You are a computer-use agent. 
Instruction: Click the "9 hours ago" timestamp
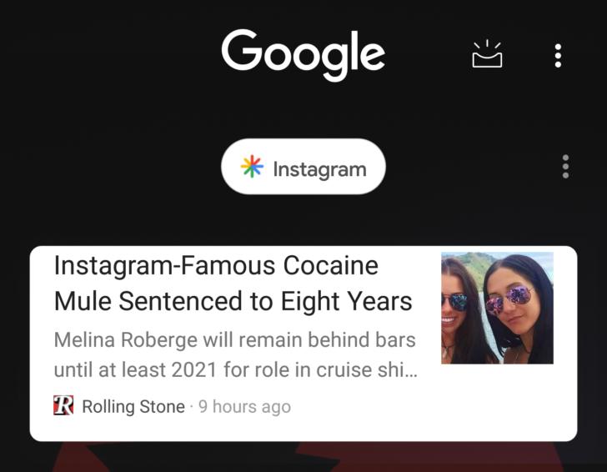click(244, 407)
